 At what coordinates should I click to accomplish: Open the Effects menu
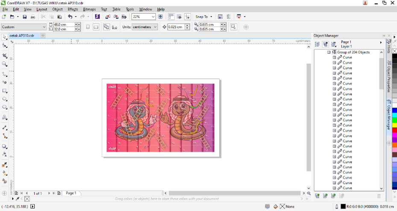pos(73,9)
